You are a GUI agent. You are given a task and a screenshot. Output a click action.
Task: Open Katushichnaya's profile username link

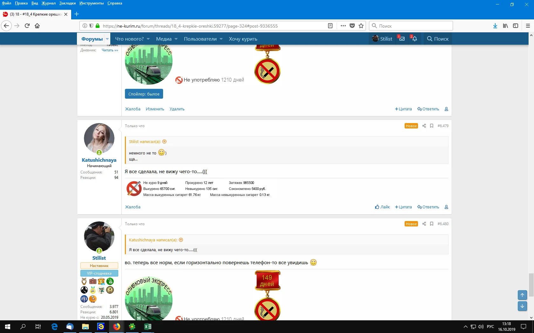(99, 160)
